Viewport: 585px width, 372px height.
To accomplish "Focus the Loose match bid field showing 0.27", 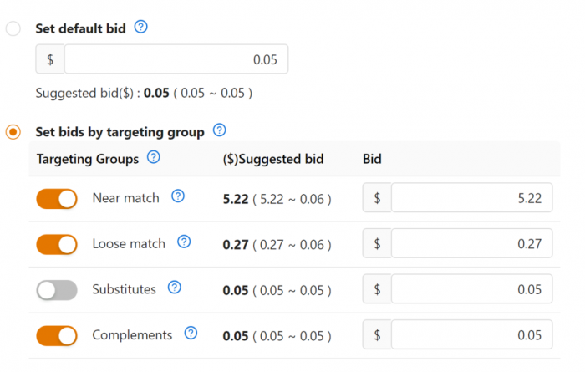I will point(471,243).
